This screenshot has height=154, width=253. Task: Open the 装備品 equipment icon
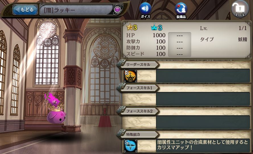(181, 11)
